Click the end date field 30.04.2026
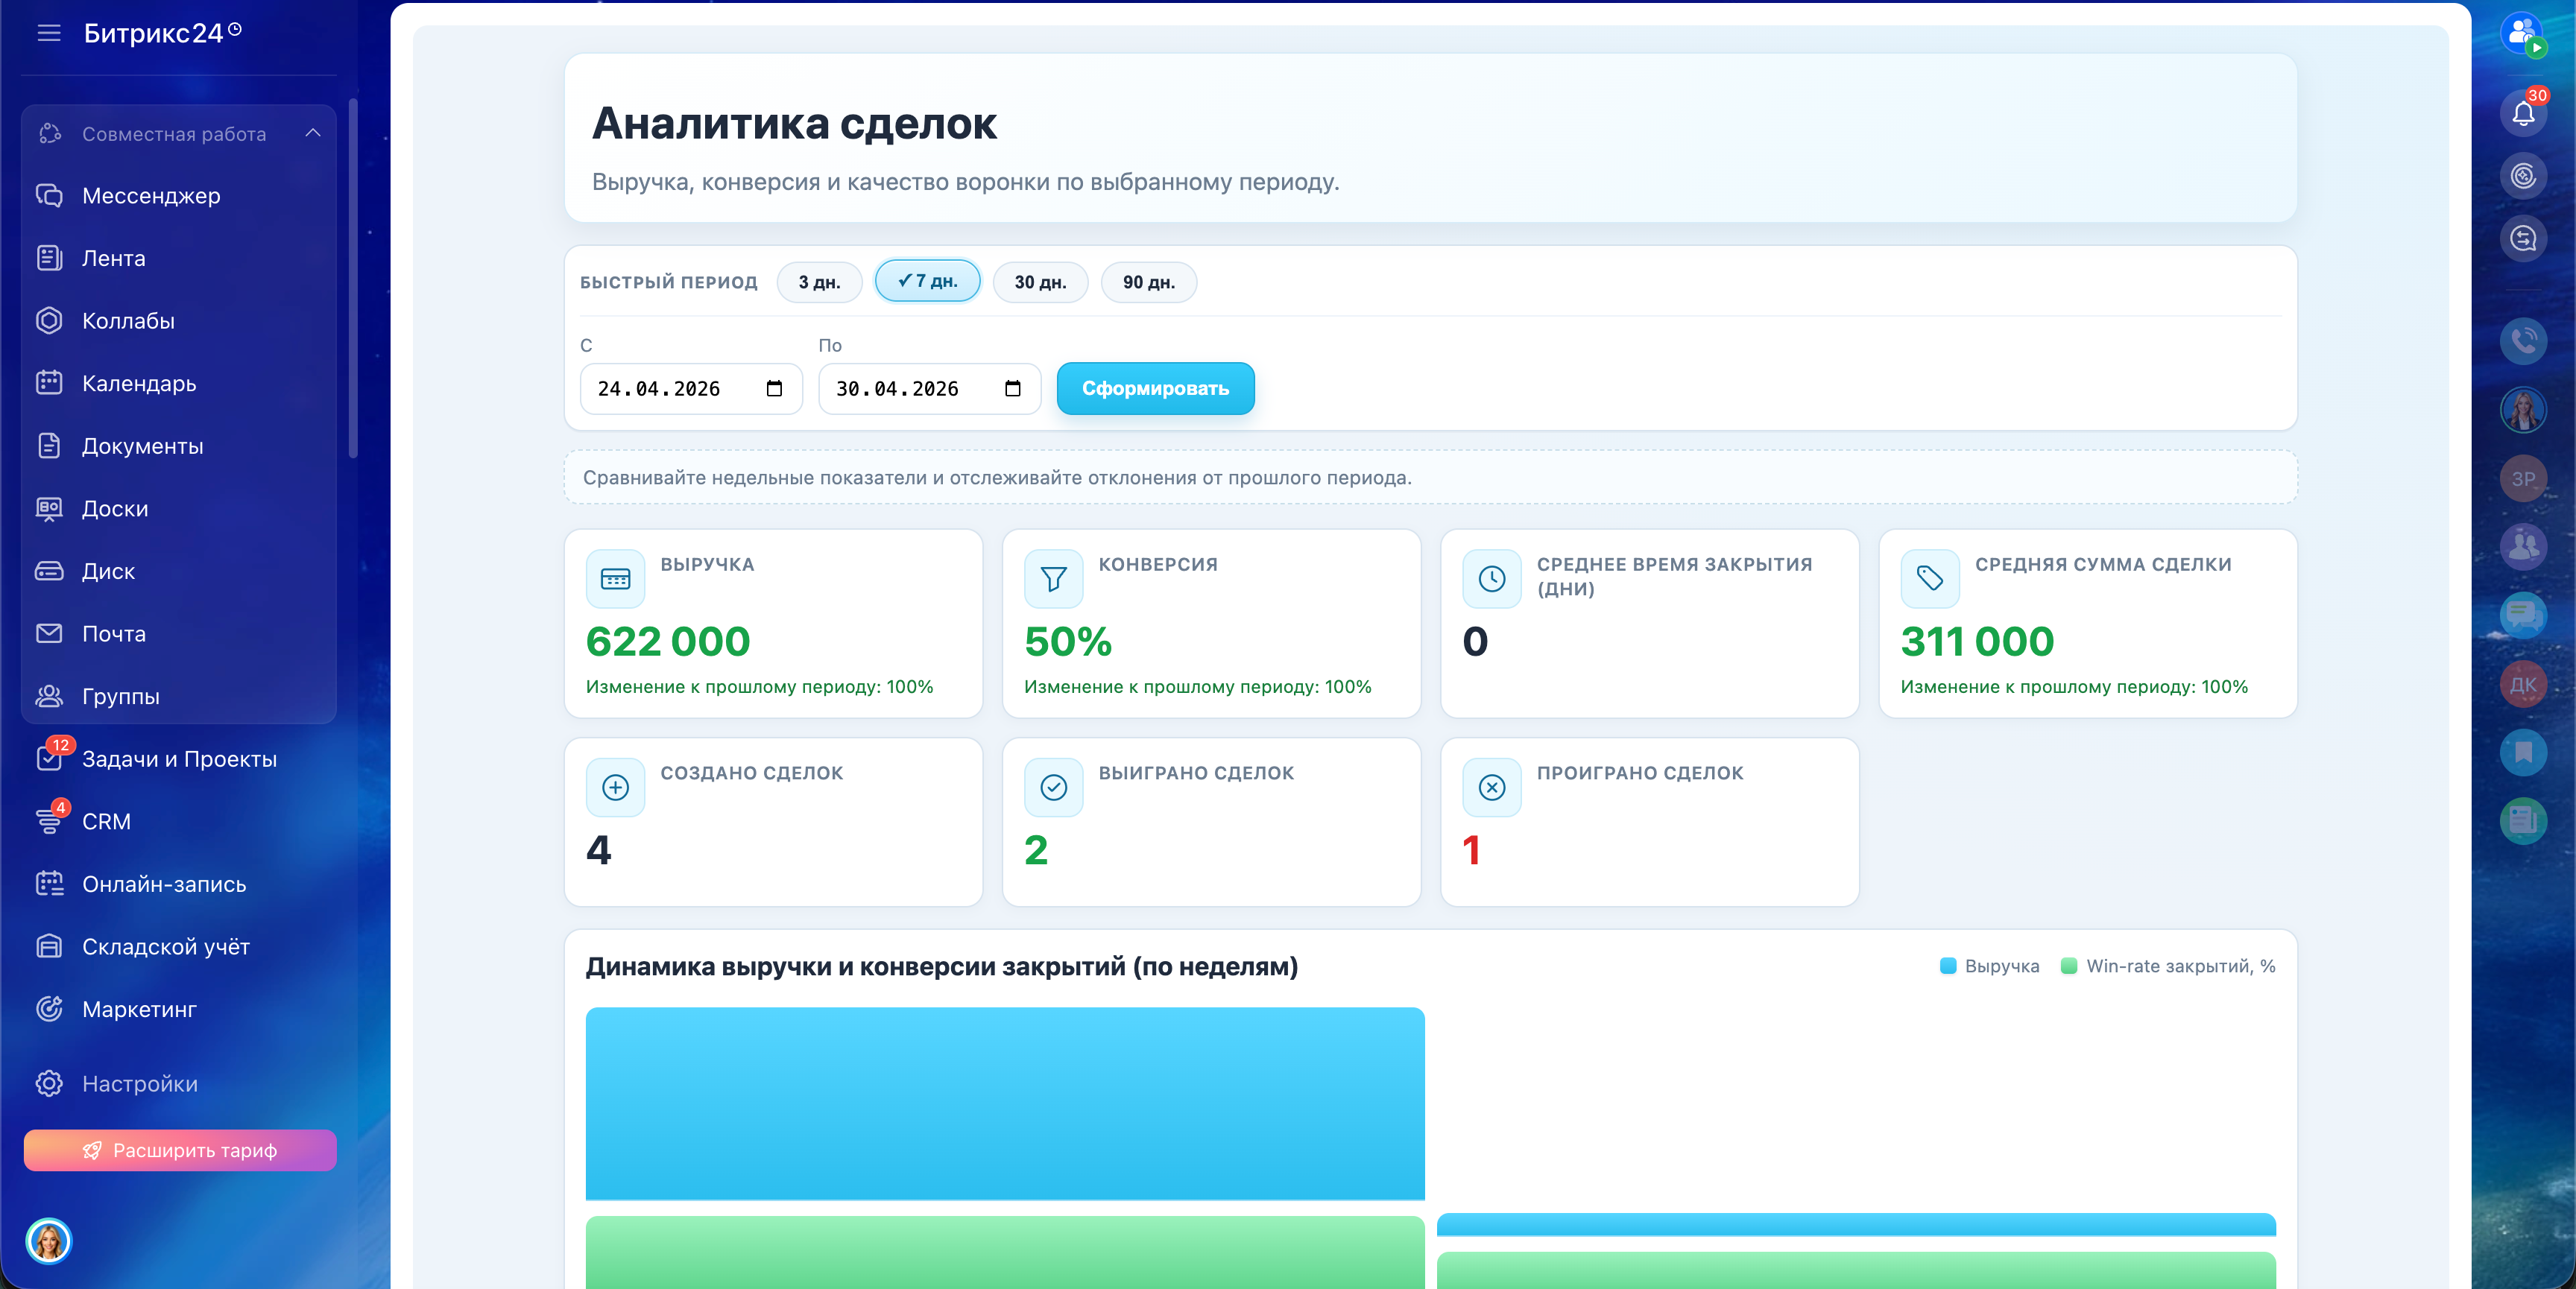The height and width of the screenshot is (1289, 2576). pos(929,388)
